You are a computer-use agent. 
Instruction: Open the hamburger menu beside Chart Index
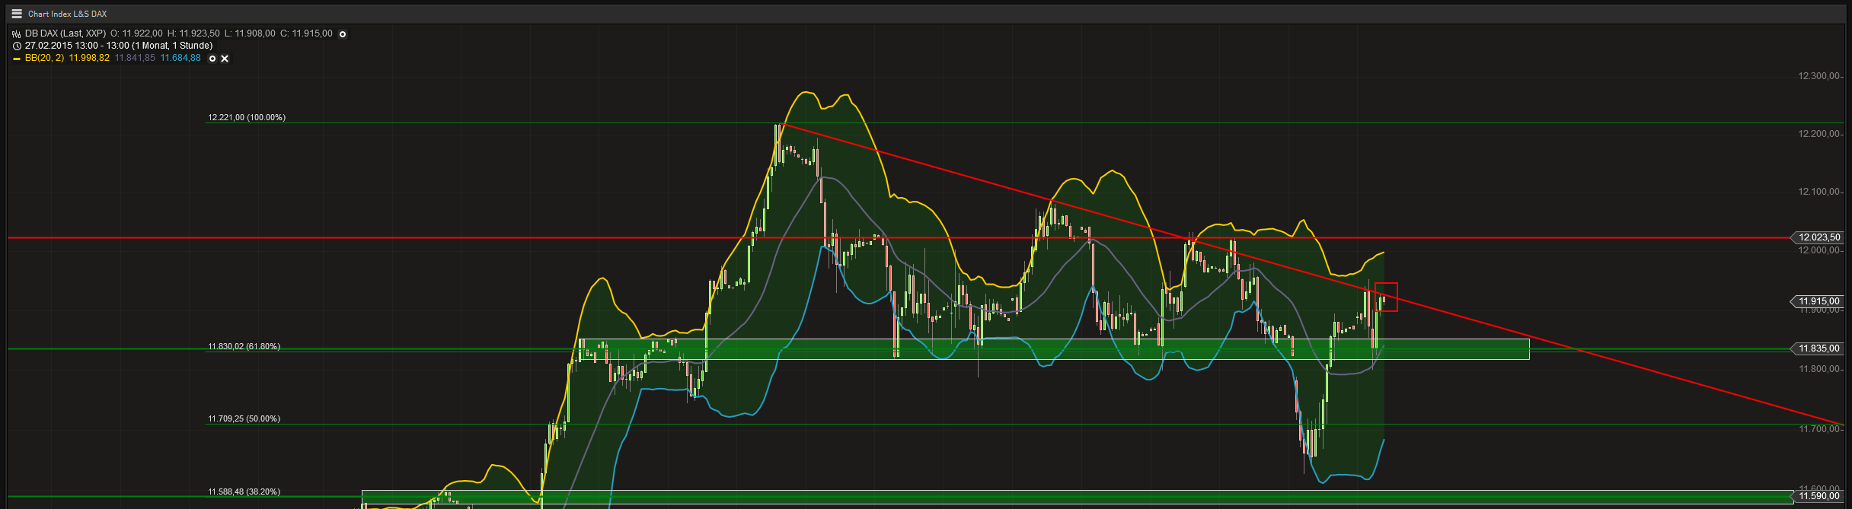pos(17,13)
